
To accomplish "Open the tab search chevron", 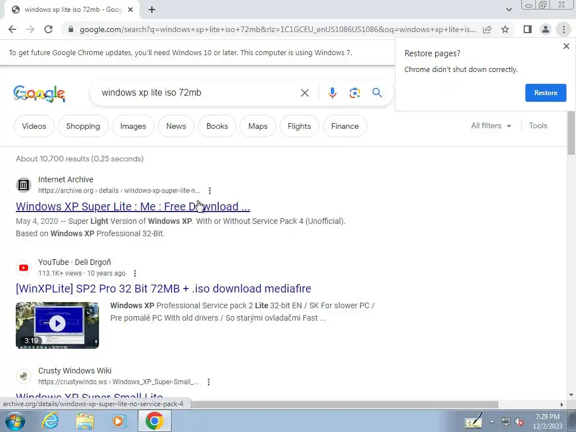I will tap(508, 10).
